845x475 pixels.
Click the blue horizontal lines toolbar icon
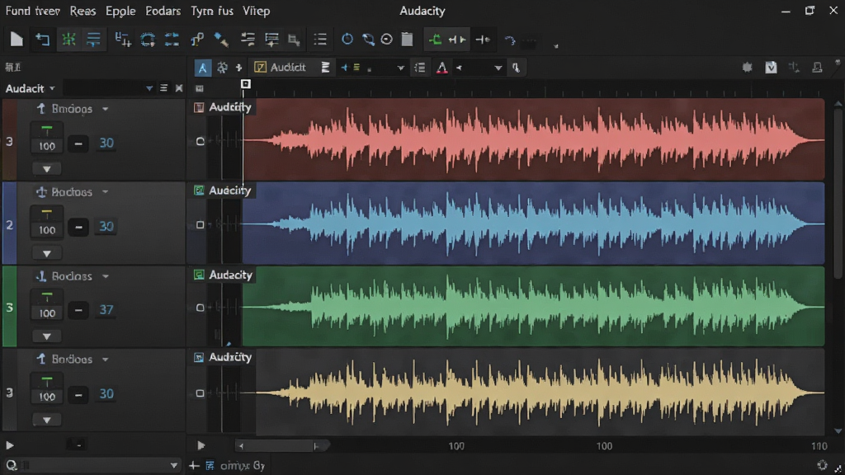[x=94, y=40]
